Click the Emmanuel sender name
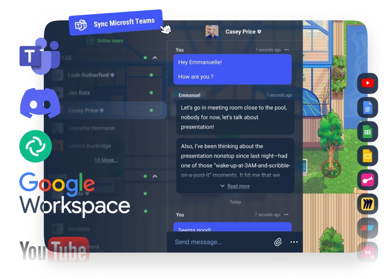Screen dimensions: 391x279 point(189,95)
